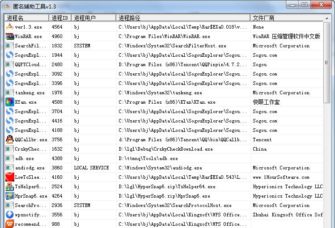
Task: Click vendor None cell
Action: click(x=258, y=27)
